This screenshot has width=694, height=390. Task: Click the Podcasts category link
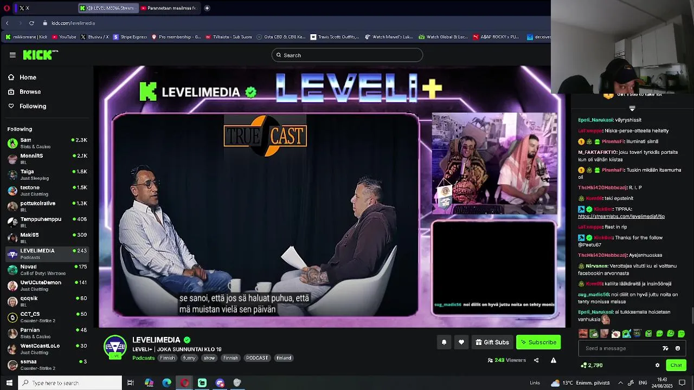tap(144, 358)
